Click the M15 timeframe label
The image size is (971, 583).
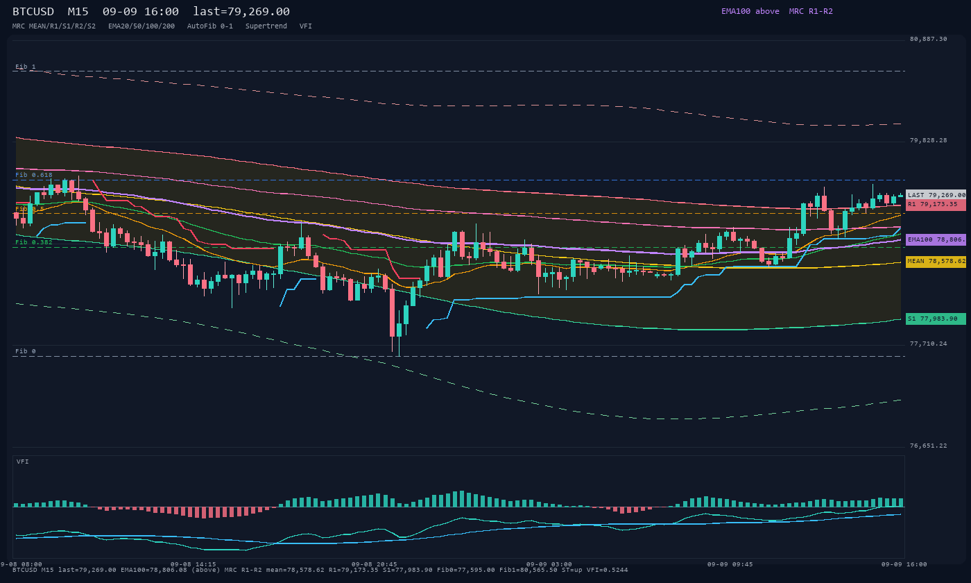(x=78, y=11)
